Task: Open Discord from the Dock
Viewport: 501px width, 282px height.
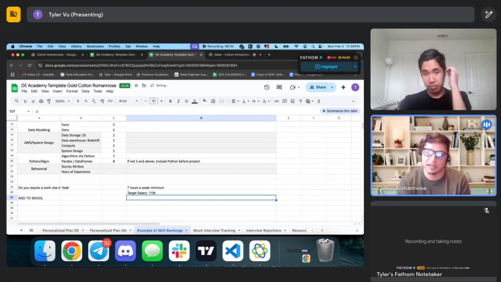Action: (126, 251)
